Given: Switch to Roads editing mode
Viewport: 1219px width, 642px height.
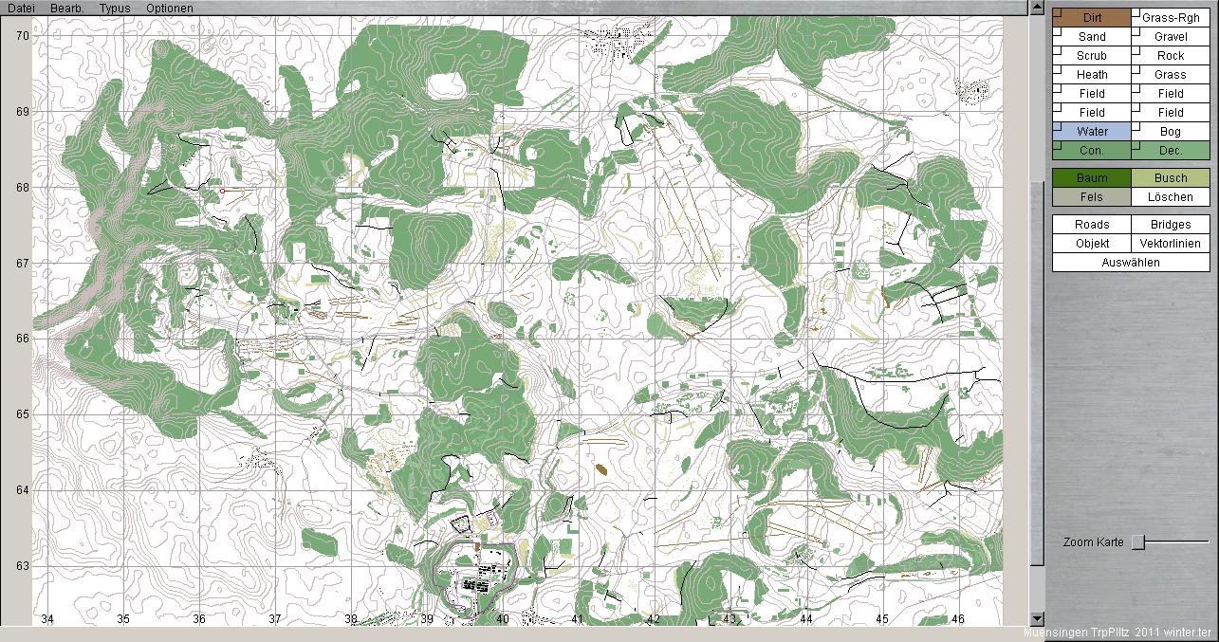Looking at the screenshot, I should [1091, 225].
